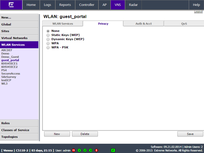Open the KHSVOICE1 WLAN service
Viewport: 204px width, 153px height.
pyautogui.click(x=10, y=63)
